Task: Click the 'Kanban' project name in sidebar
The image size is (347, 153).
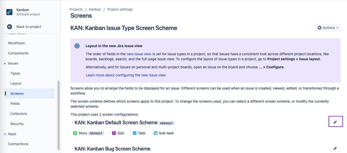Action: tap(23, 10)
